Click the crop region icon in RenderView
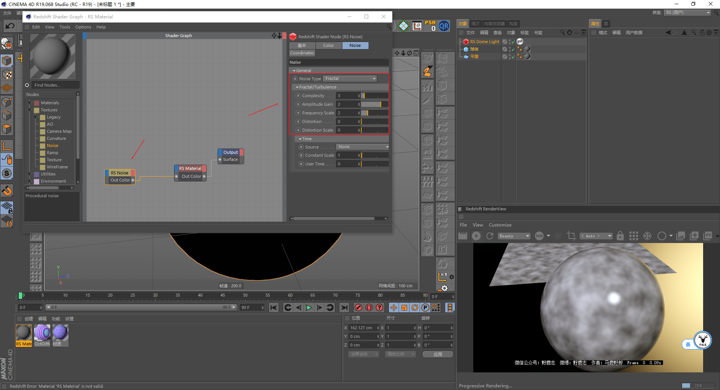This screenshot has width=720, height=390. pyautogui.click(x=571, y=236)
